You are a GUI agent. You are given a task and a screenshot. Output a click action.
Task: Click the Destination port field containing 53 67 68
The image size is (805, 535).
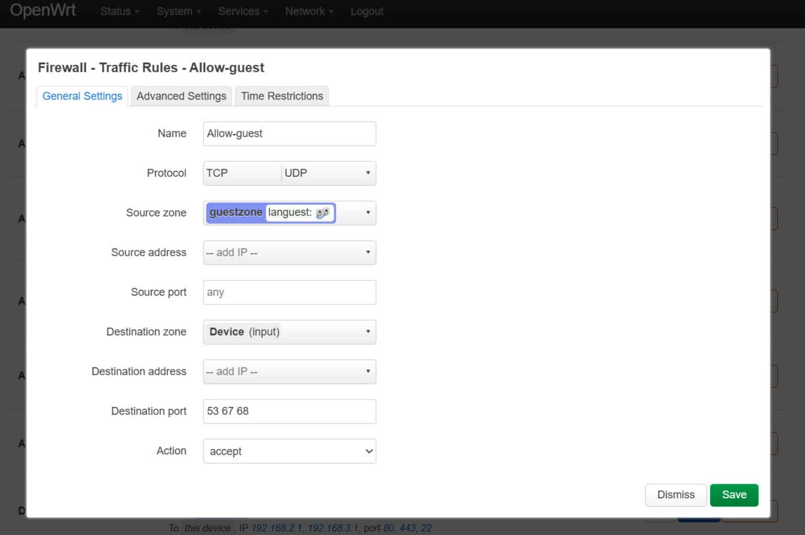(x=289, y=411)
